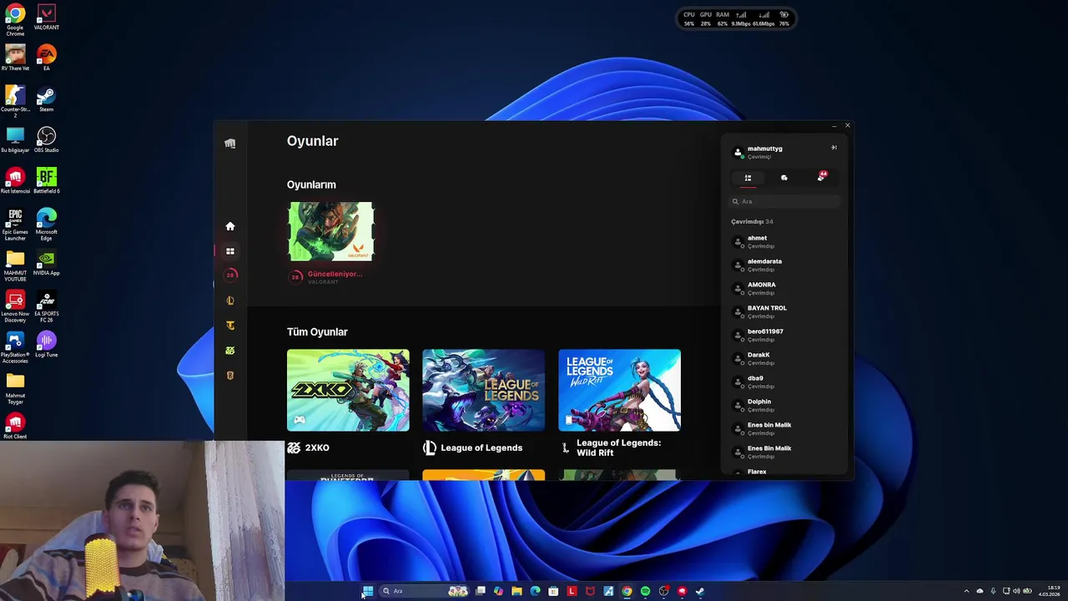Select friend BAYAN TROL

point(784,311)
